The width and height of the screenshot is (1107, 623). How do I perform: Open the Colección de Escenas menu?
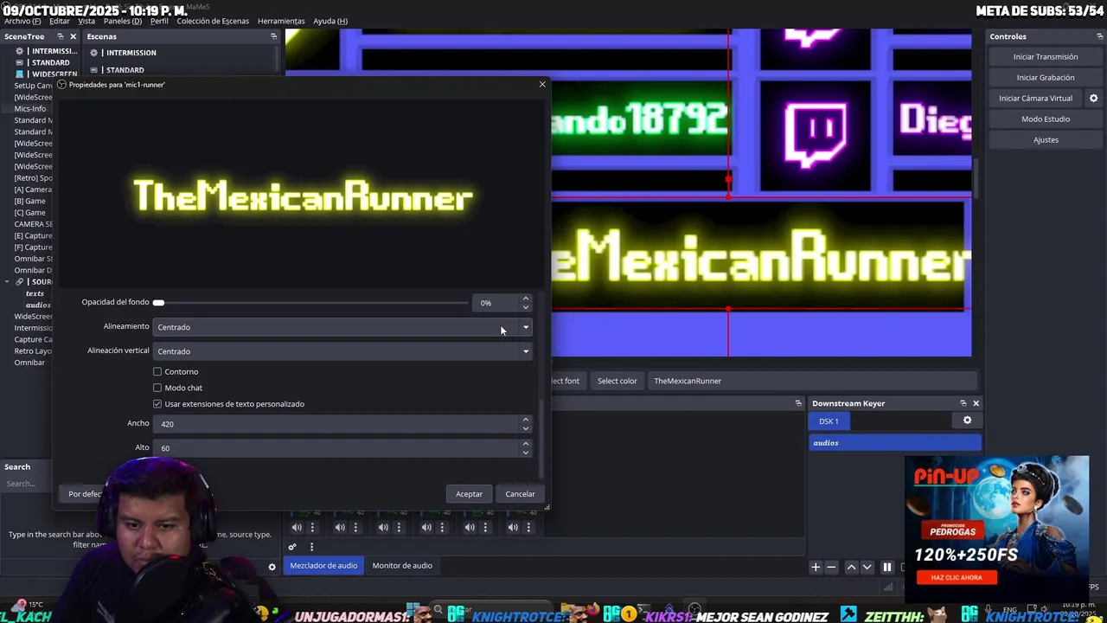coord(213,21)
